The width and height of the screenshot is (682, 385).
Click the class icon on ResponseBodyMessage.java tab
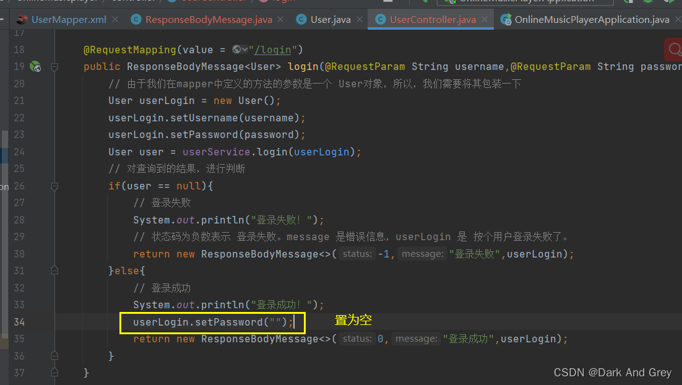click(136, 20)
